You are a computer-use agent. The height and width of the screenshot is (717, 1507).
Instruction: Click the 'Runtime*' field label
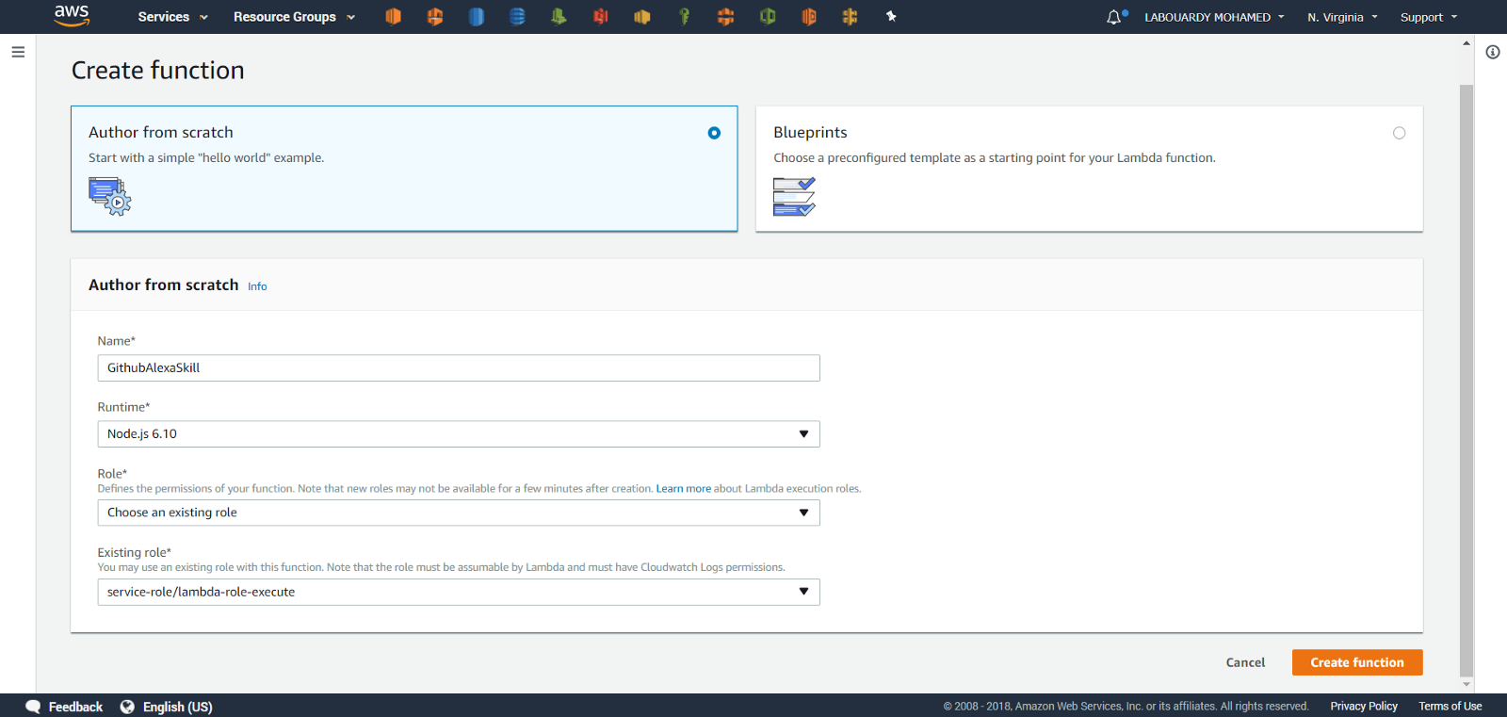(123, 407)
